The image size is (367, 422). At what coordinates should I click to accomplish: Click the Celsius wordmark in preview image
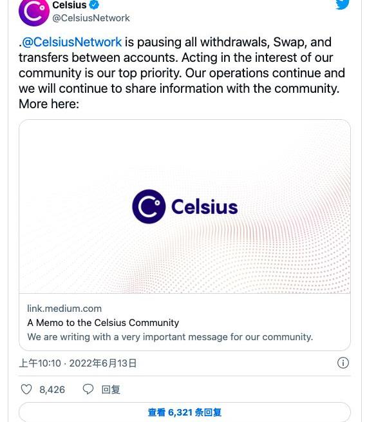tap(205, 207)
